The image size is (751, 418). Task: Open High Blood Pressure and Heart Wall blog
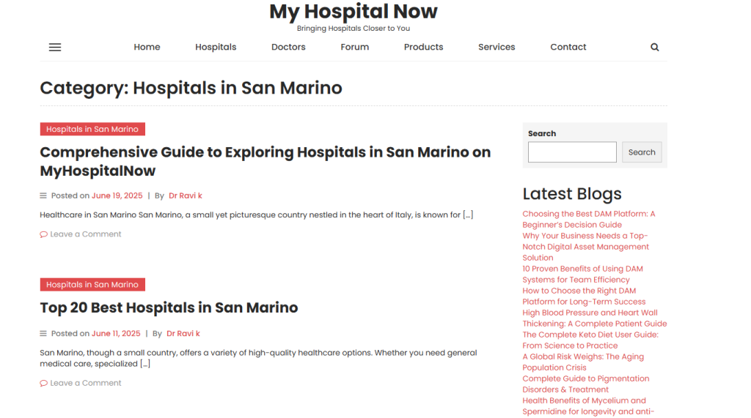594,318
